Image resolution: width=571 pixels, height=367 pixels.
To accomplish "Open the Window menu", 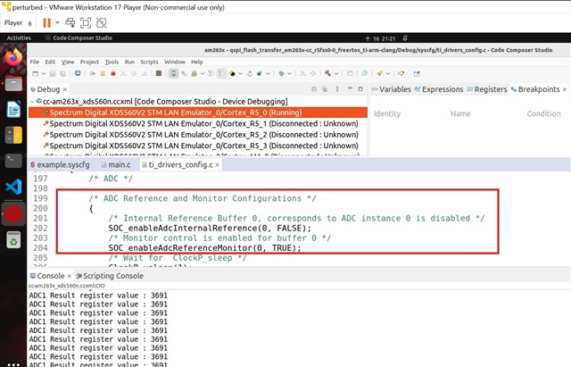I will coord(175,62).
